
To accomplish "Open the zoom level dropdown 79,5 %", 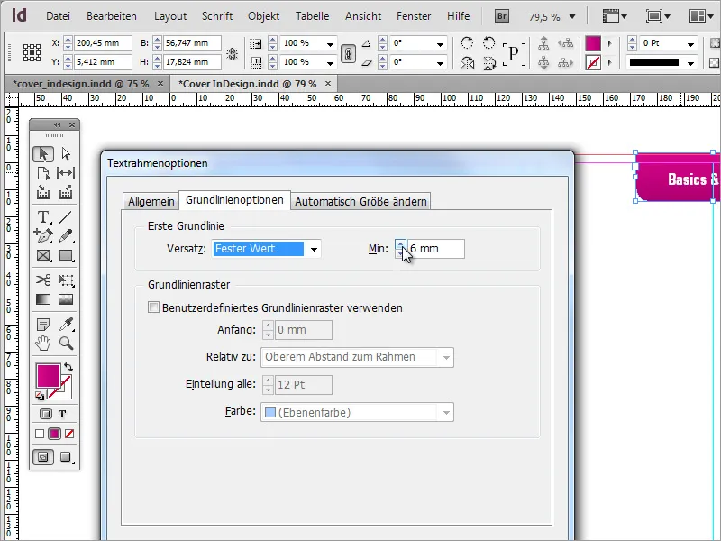I will point(572,17).
